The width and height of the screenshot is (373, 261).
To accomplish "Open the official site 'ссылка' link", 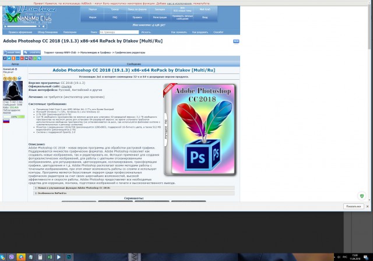I will coord(66,87).
